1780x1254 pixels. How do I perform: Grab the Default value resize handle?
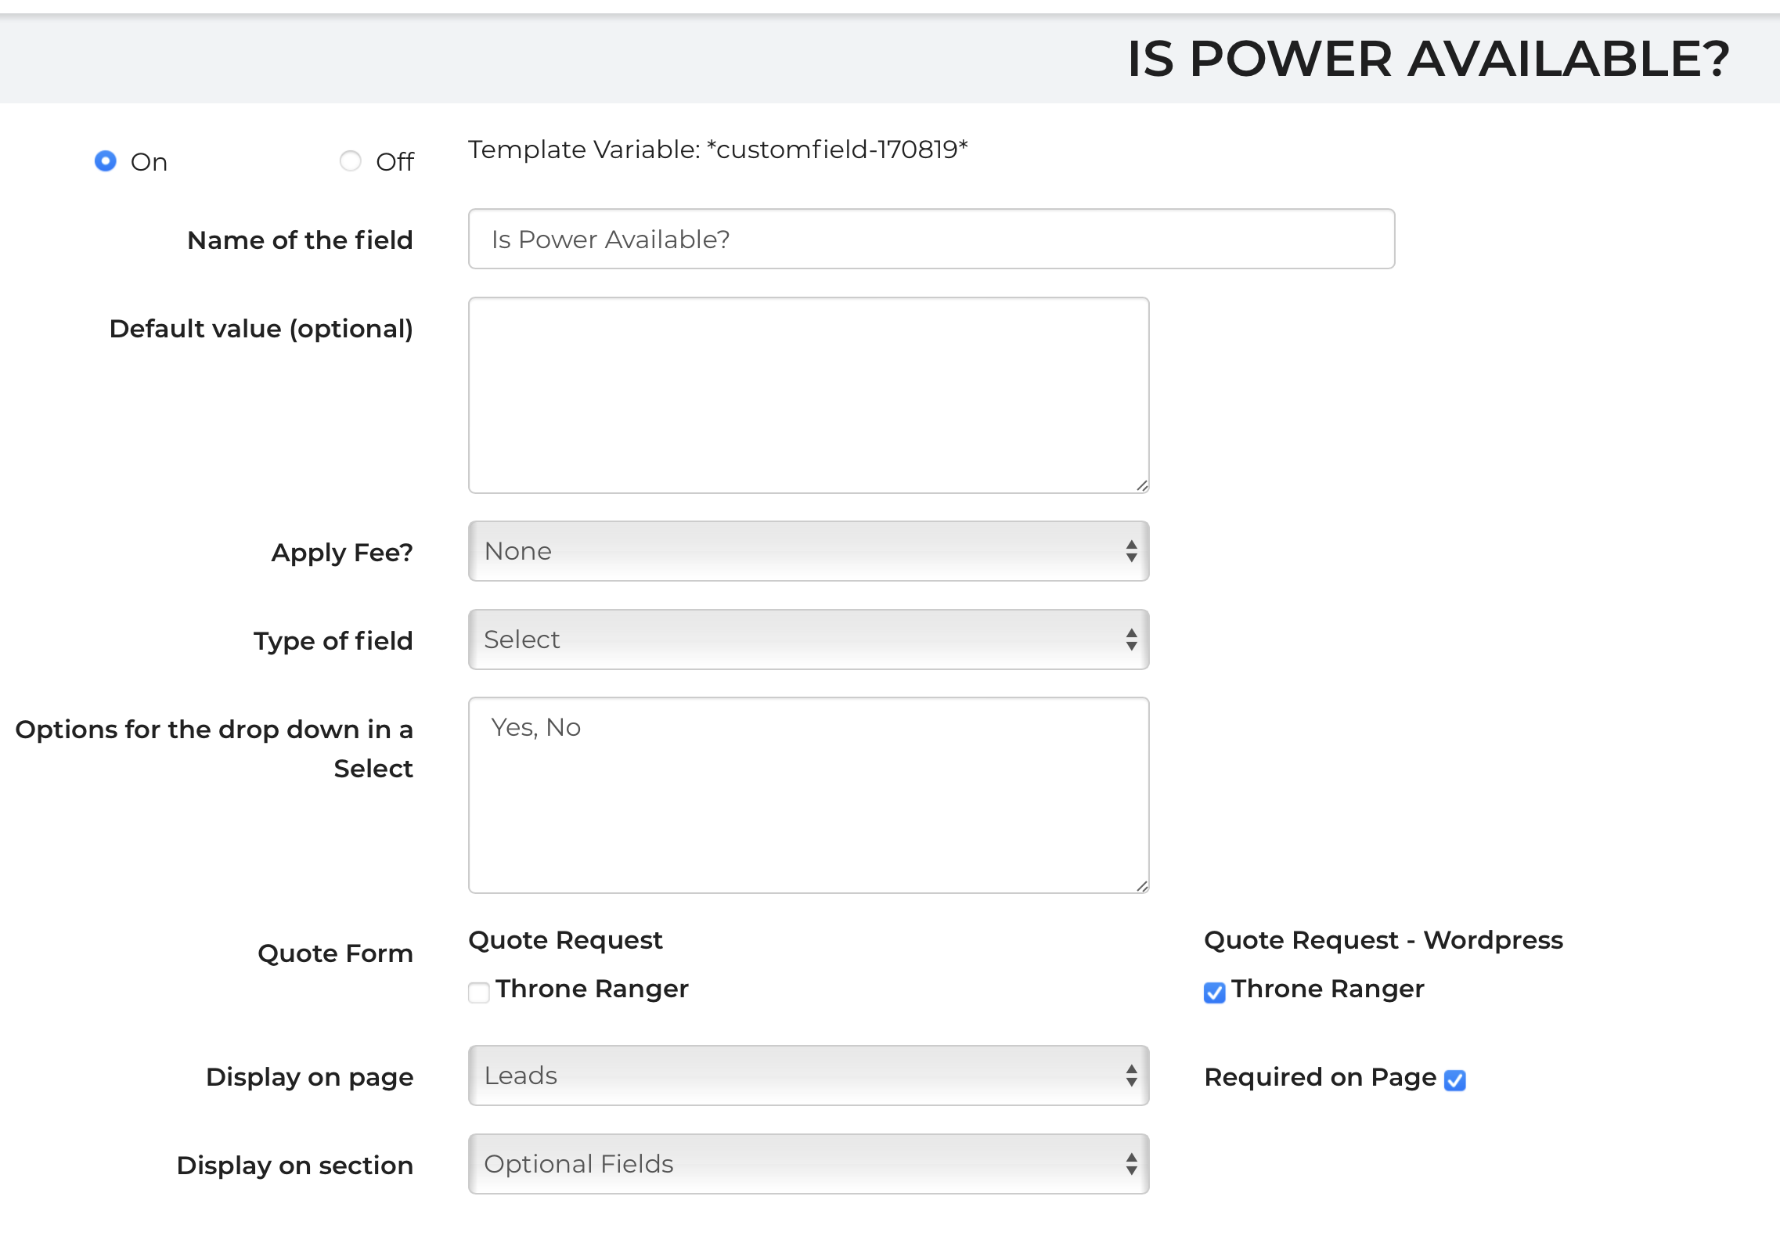pos(1142,486)
